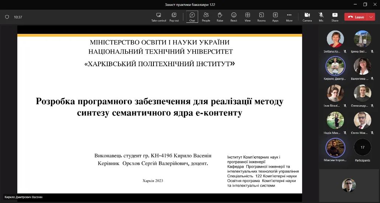Raise your hand in meeting

[x=220, y=17]
